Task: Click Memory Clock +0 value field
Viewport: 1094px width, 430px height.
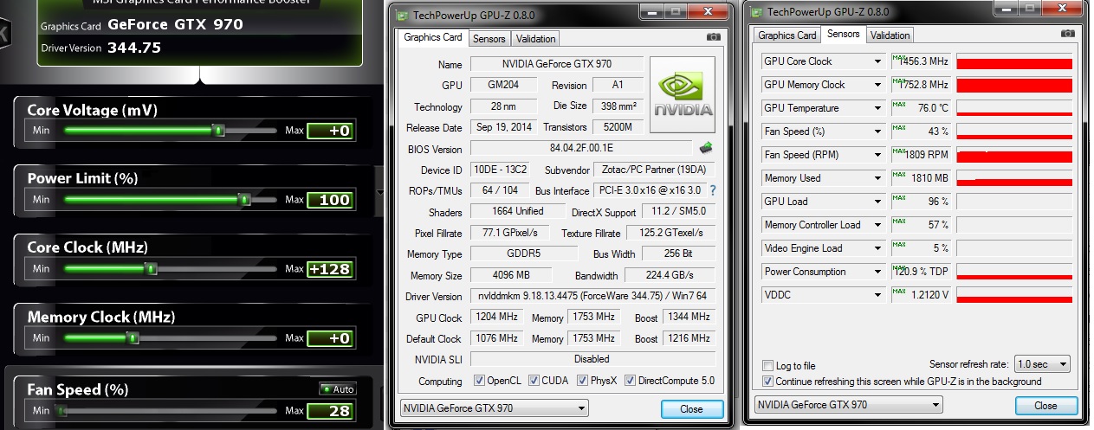Action: coord(330,338)
